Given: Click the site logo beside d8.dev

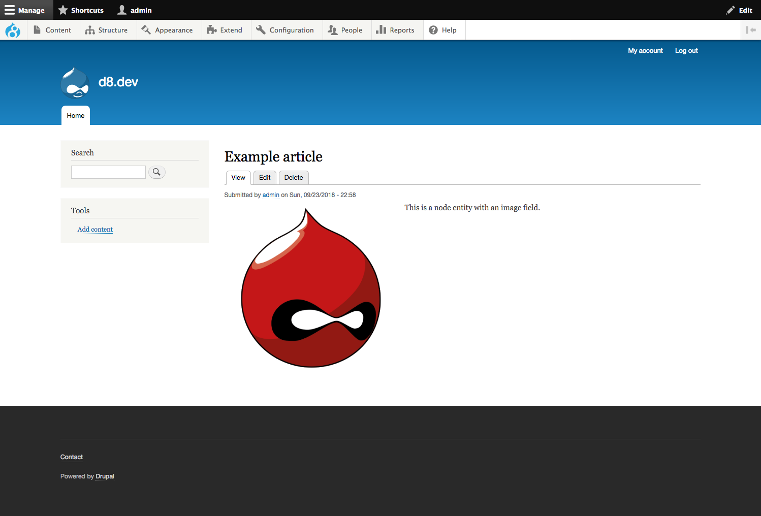Looking at the screenshot, I should point(75,82).
